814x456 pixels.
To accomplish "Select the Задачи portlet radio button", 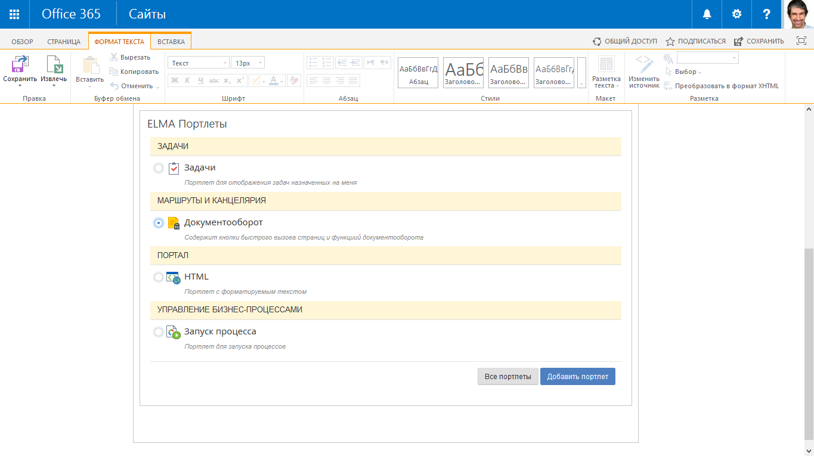I will (x=159, y=168).
